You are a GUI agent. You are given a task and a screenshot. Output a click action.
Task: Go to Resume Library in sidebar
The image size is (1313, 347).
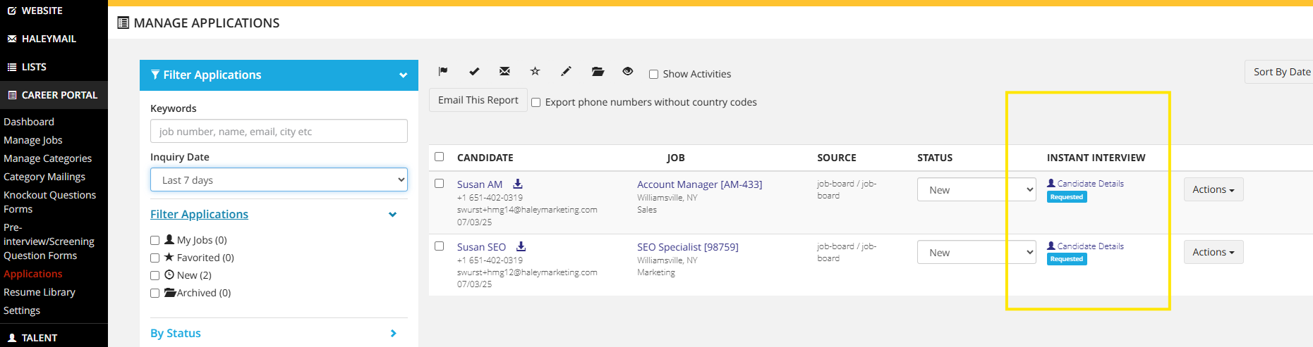[40, 292]
